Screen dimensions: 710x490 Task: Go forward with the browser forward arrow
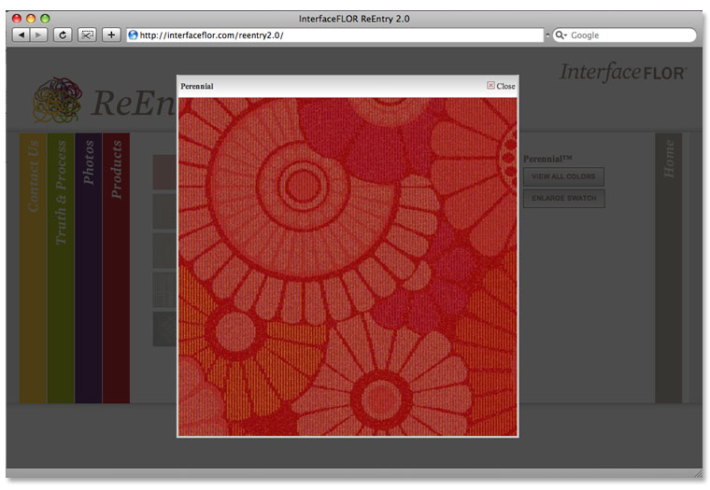38,35
